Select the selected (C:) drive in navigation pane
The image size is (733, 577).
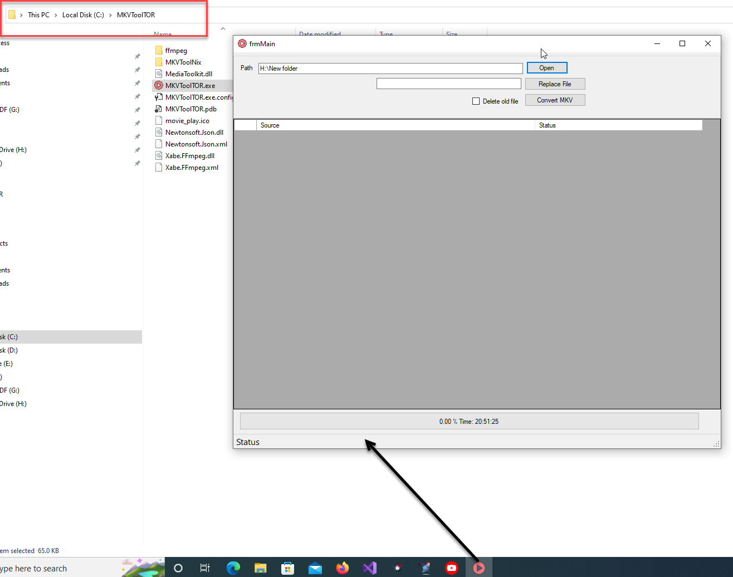pos(71,337)
